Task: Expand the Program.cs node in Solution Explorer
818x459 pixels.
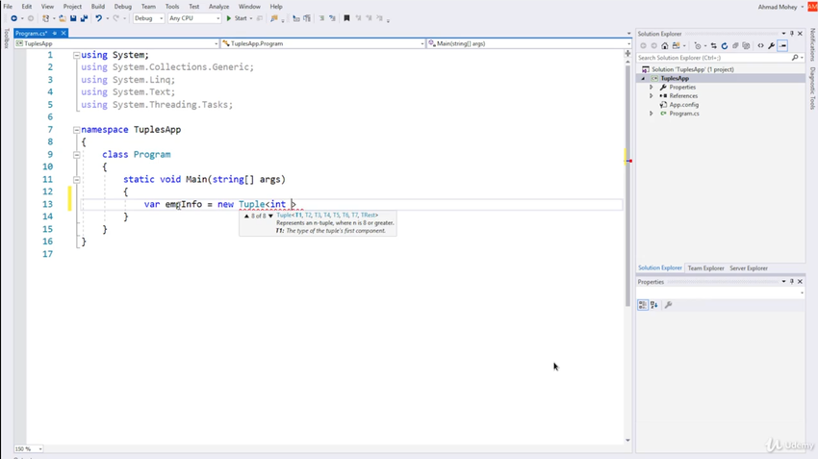Action: (x=652, y=114)
